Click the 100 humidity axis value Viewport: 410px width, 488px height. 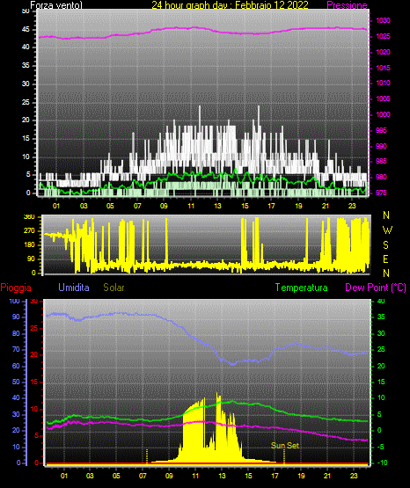coord(14,302)
